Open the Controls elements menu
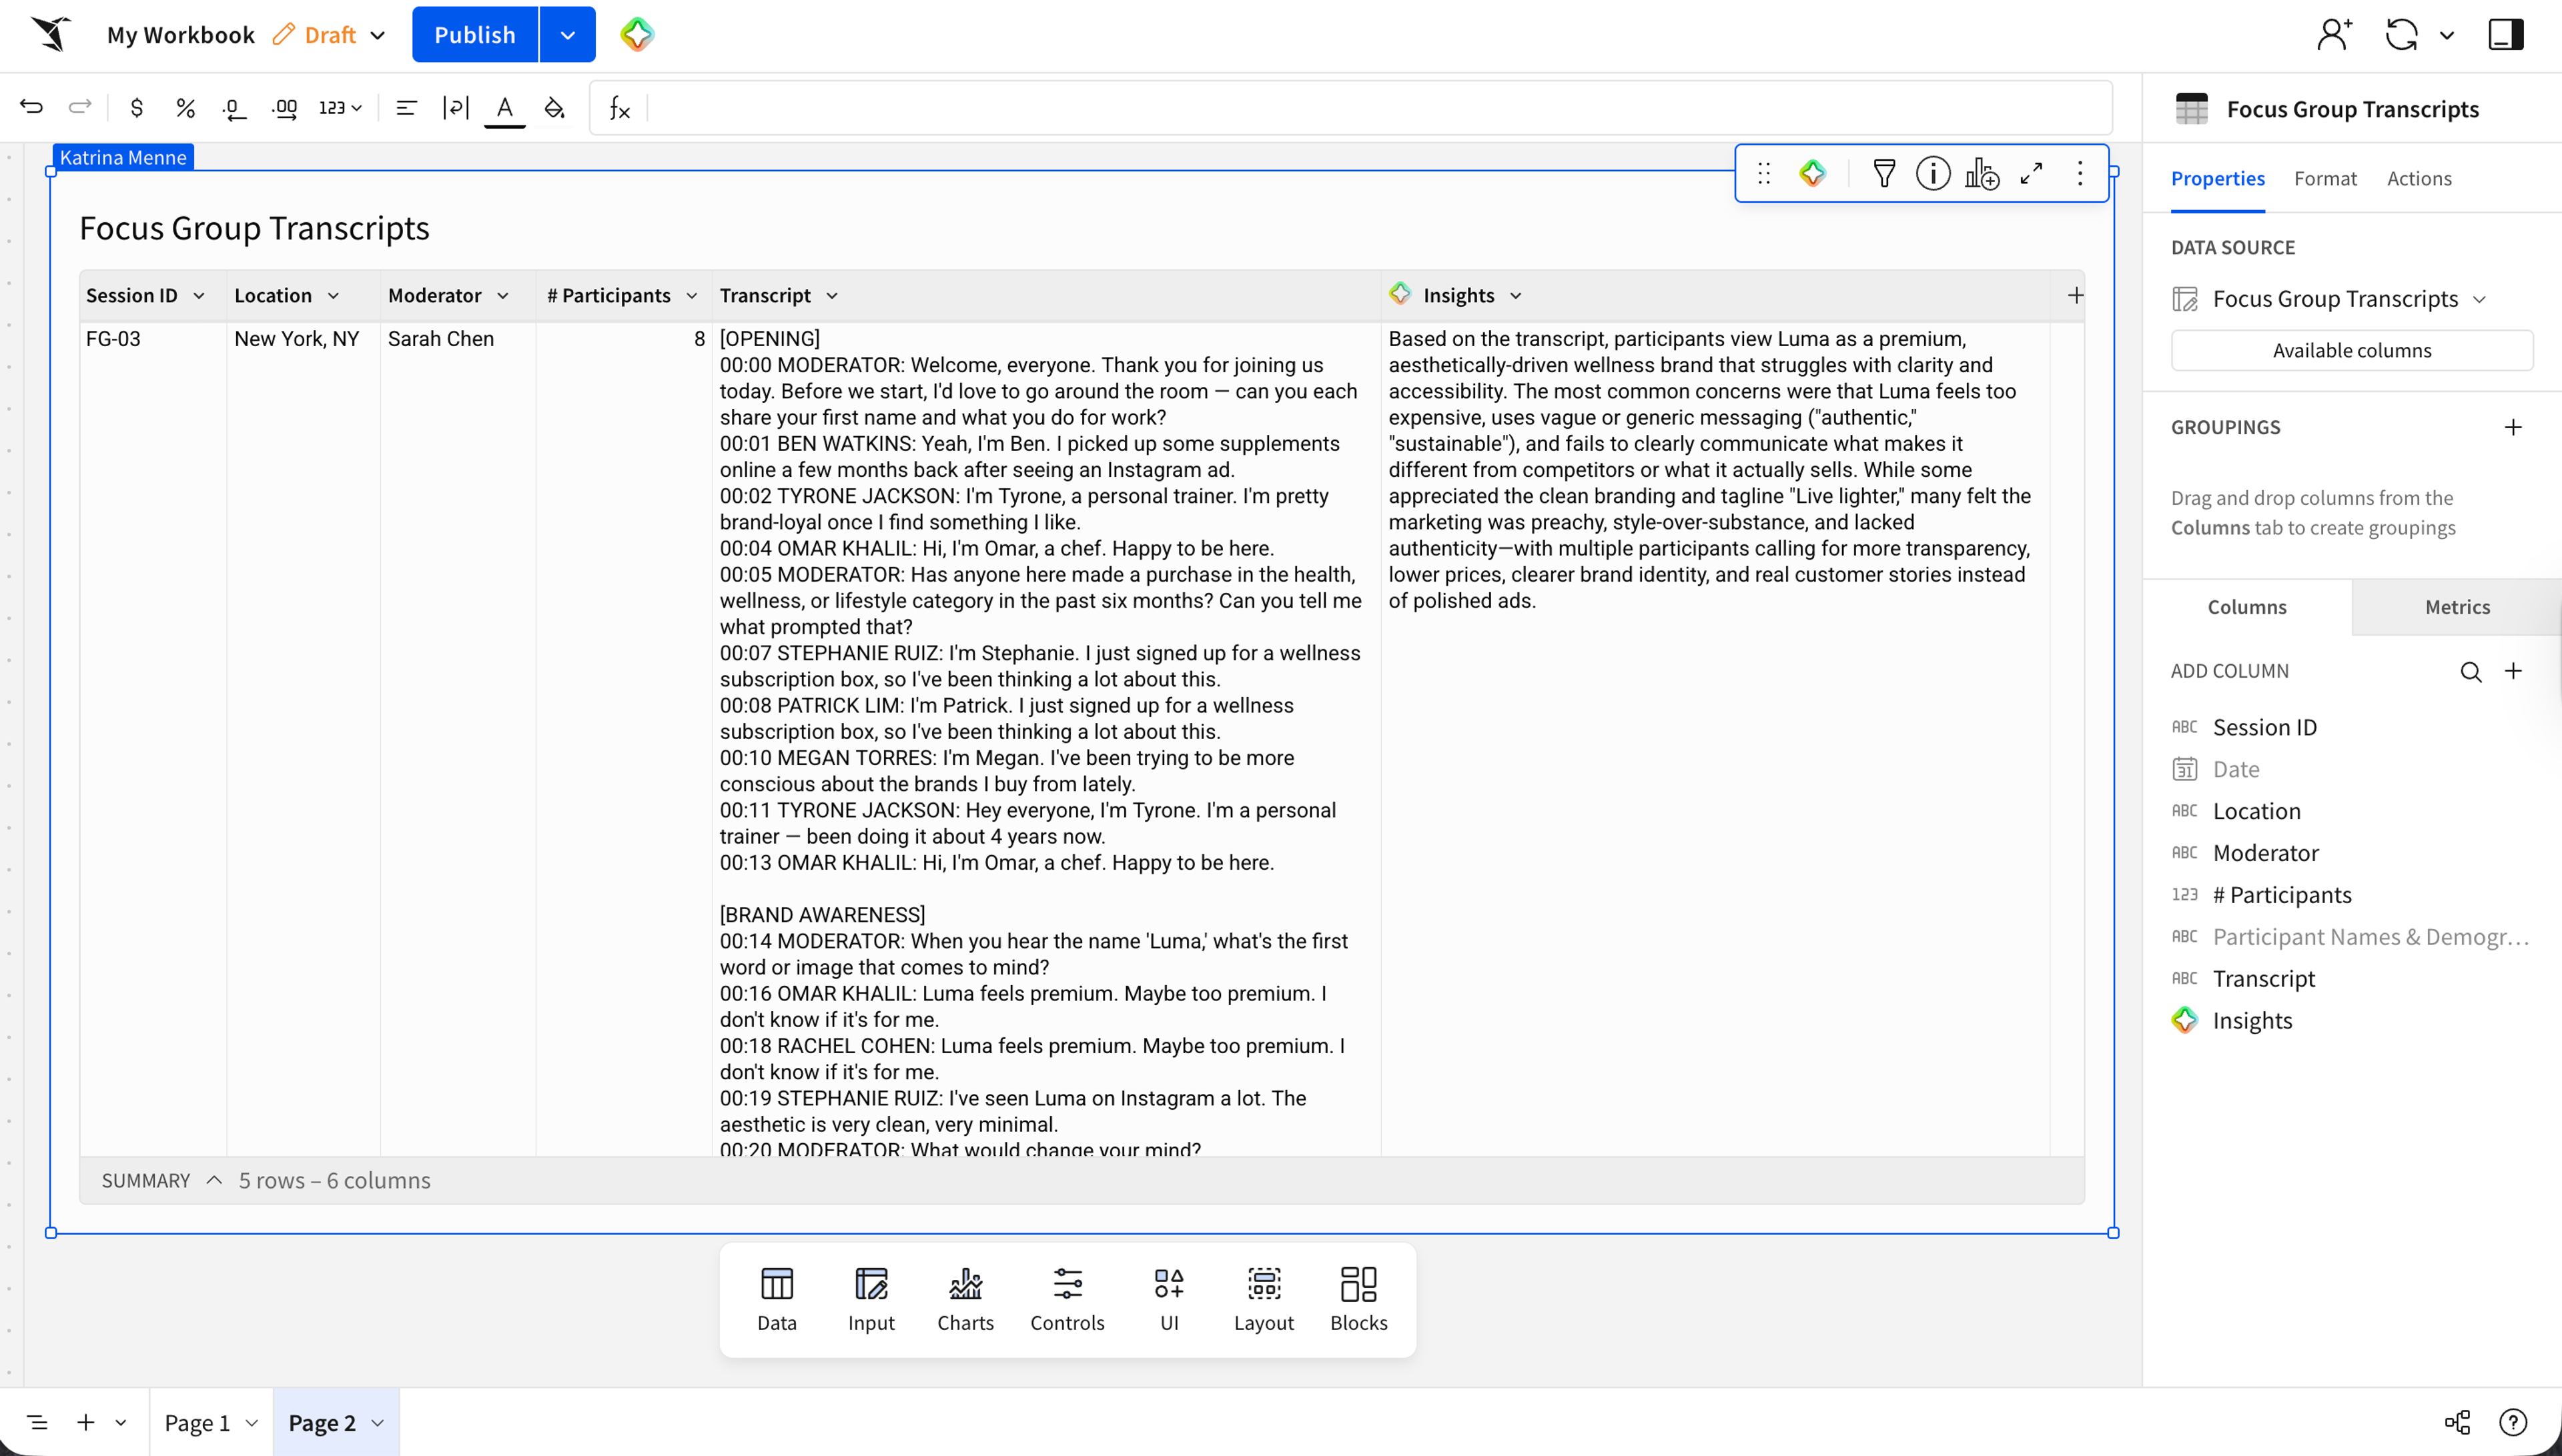The height and width of the screenshot is (1456, 2562). tap(1067, 1299)
